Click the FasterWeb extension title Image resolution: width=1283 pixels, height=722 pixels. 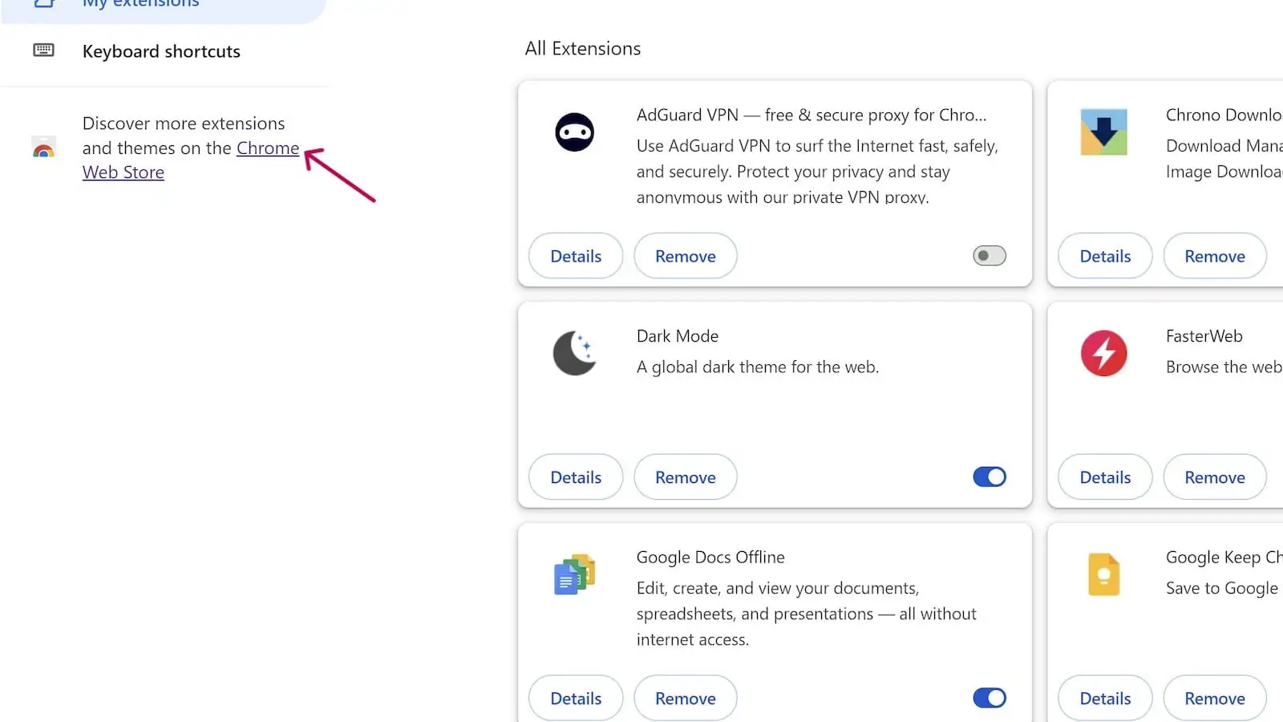click(x=1204, y=336)
